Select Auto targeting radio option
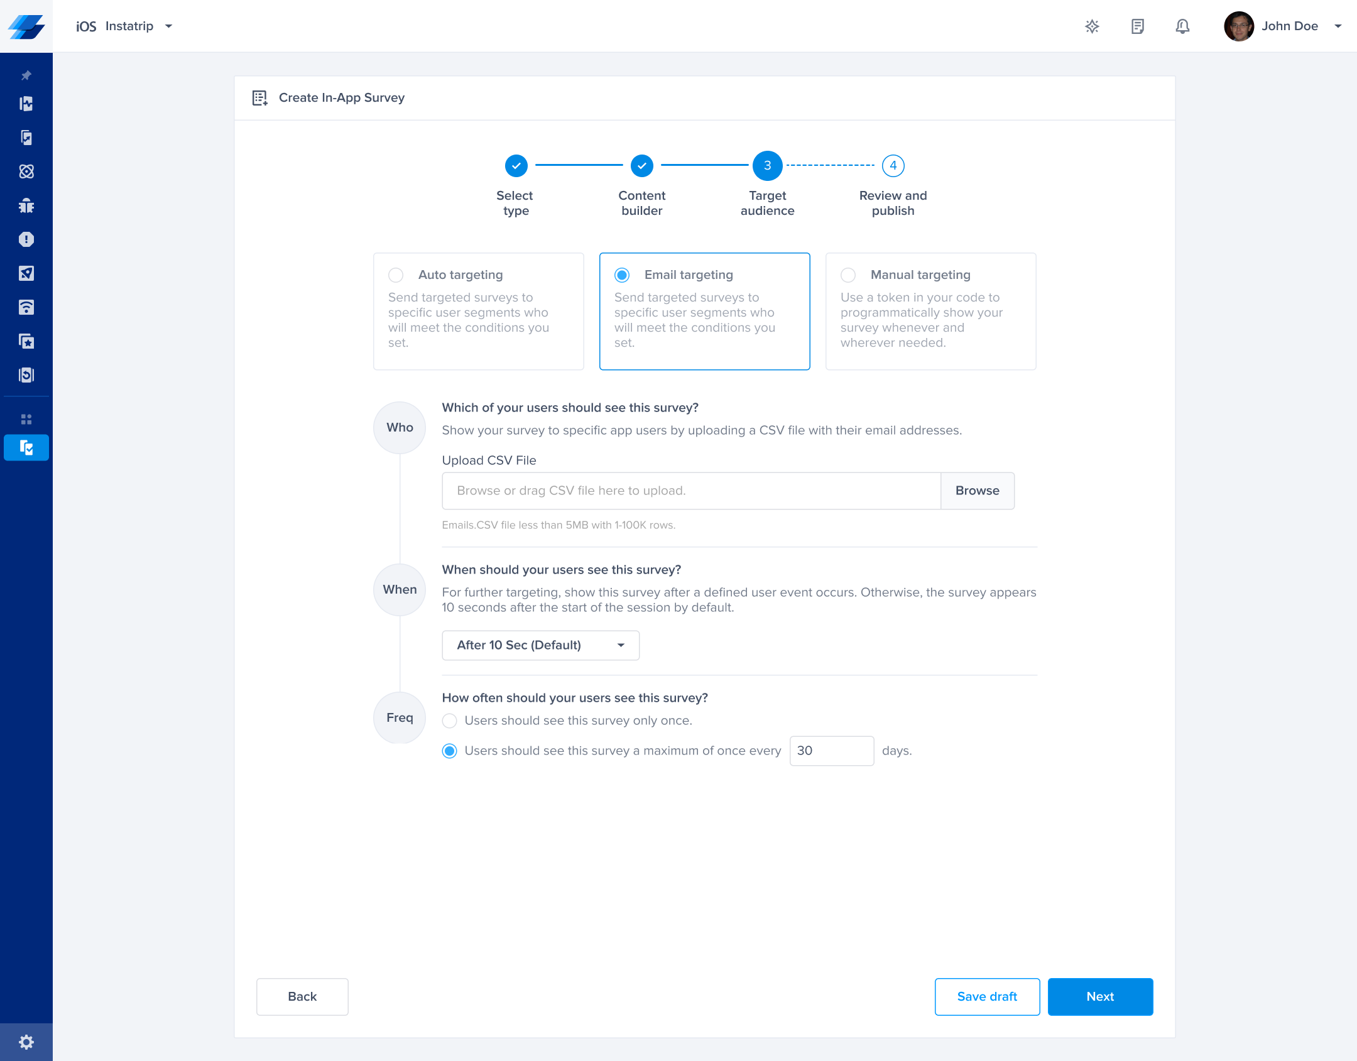The width and height of the screenshot is (1357, 1061). click(x=396, y=275)
